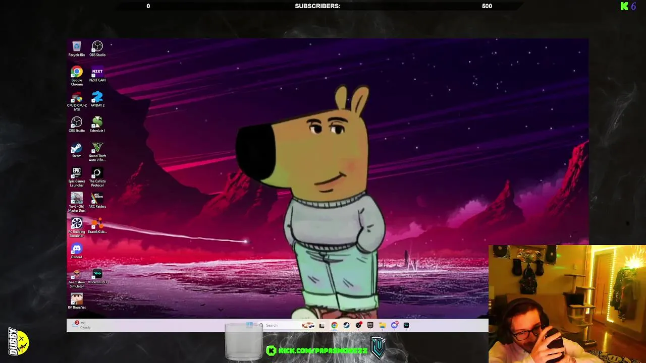Open File Explorer from the taskbar
Viewport: 646px width, 363px height.
pos(383,325)
